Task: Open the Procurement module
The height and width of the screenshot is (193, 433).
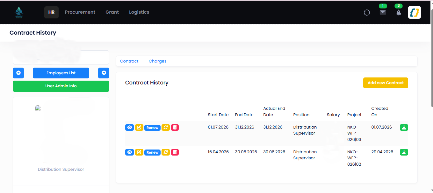Action: click(x=80, y=12)
